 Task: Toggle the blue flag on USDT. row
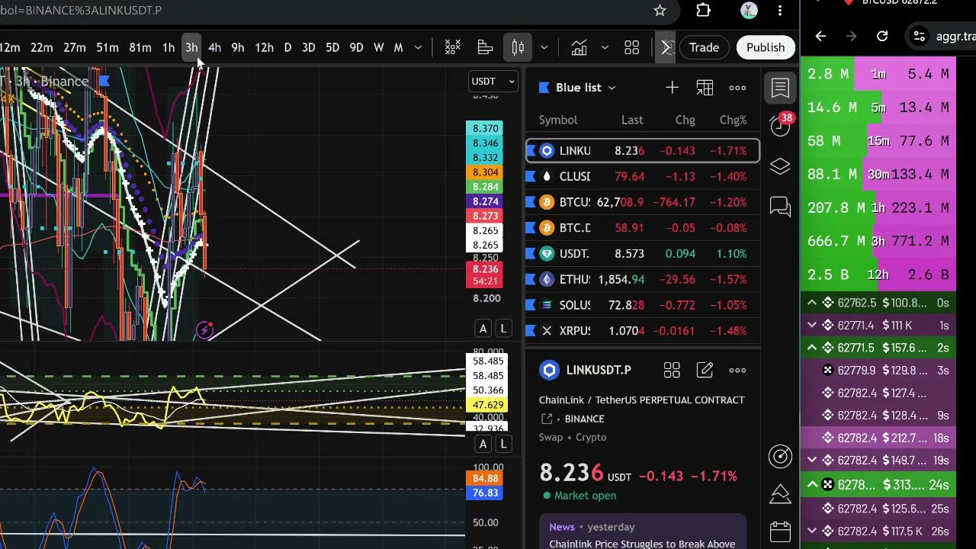[x=531, y=254]
